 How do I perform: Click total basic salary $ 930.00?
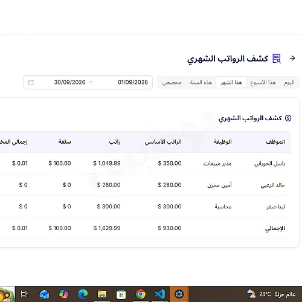[170, 228]
